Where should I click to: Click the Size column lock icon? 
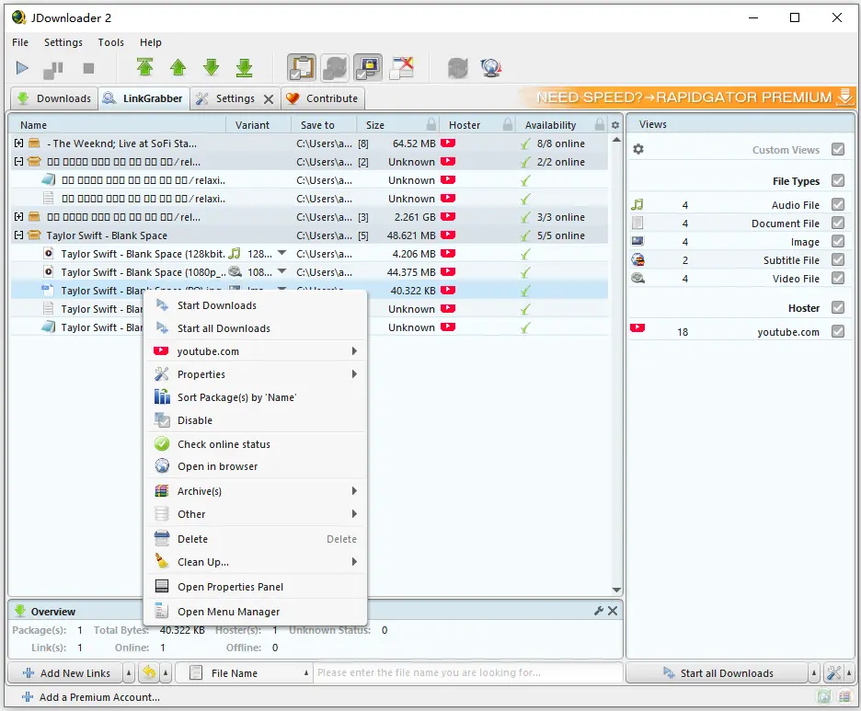click(431, 124)
